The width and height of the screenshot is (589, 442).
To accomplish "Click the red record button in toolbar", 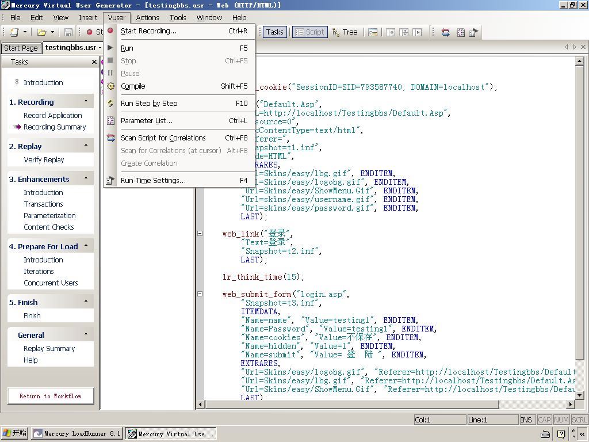I will [89, 32].
